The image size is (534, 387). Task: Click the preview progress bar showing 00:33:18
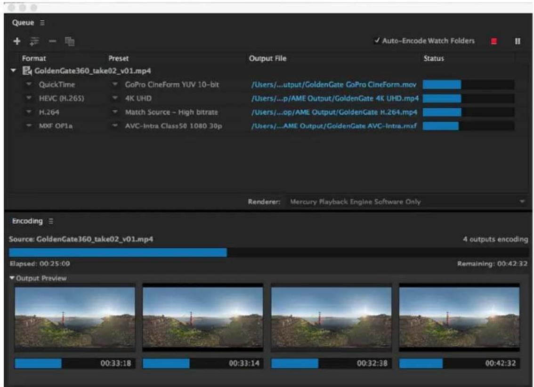coord(75,363)
